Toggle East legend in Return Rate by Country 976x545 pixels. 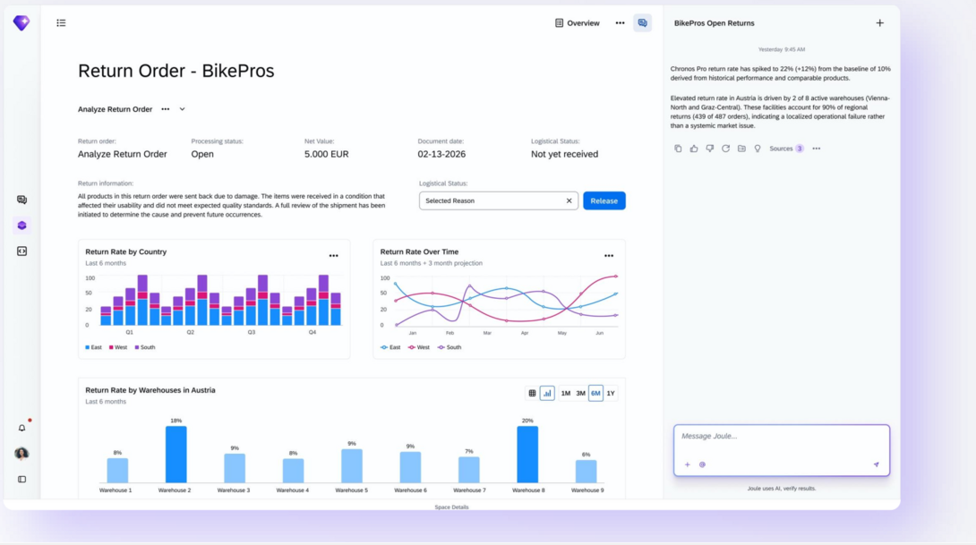[x=93, y=347]
